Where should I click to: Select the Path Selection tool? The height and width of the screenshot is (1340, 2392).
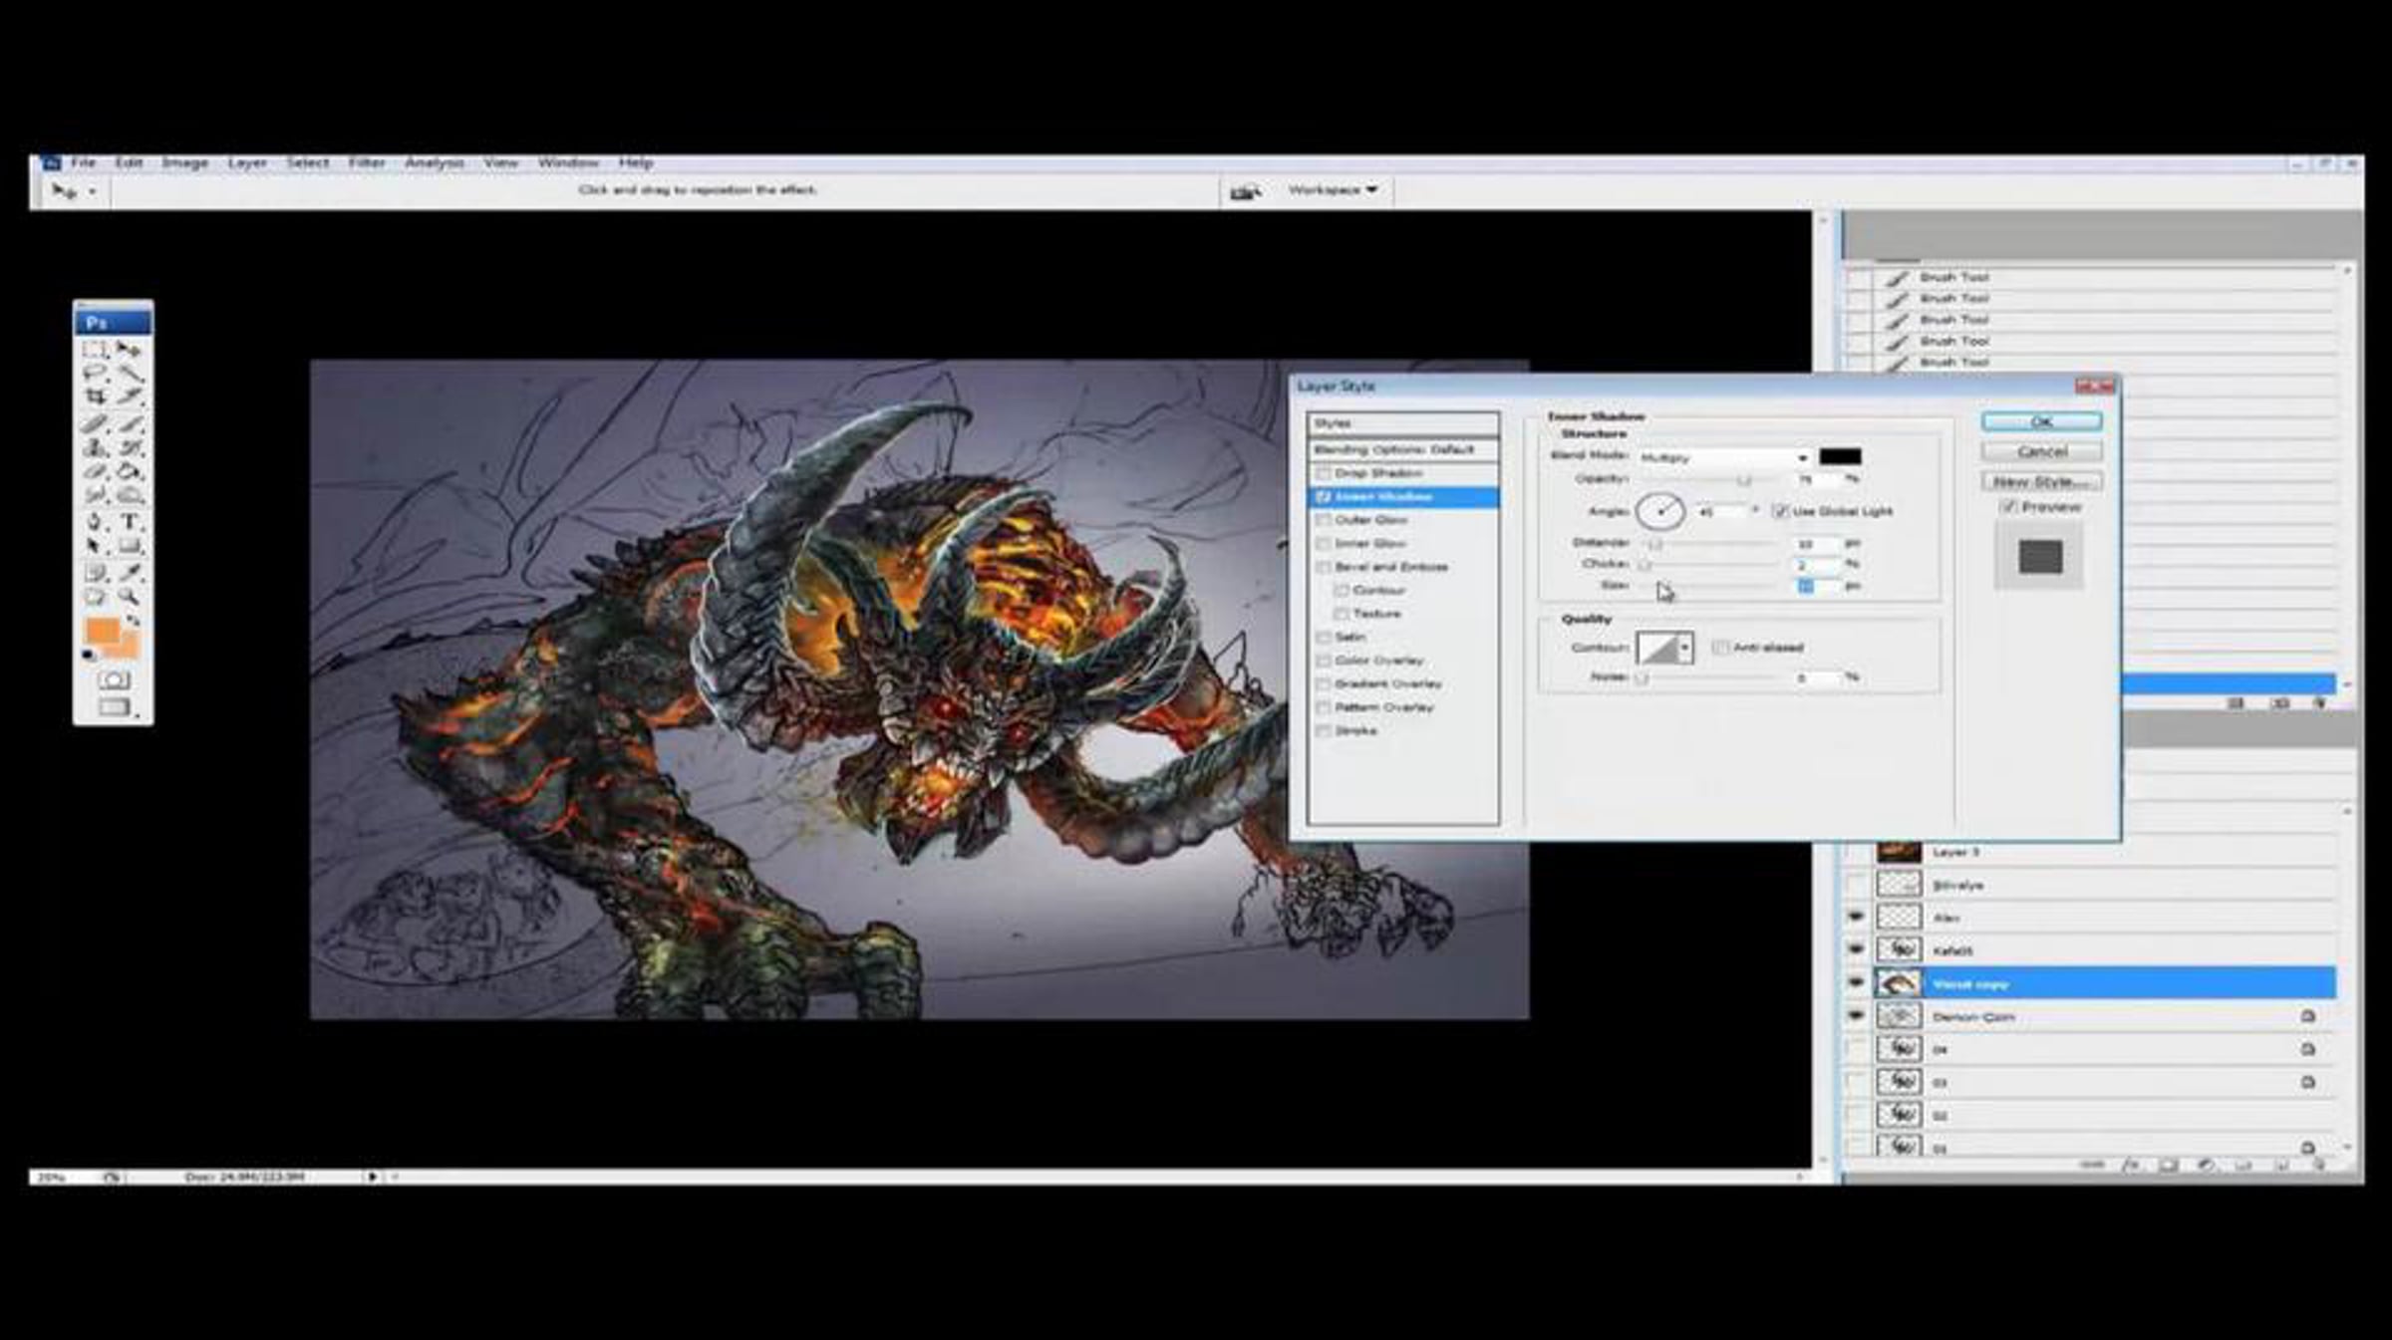(95, 546)
